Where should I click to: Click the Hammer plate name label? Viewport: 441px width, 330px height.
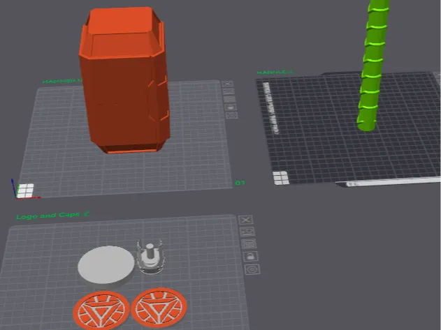[x=62, y=81]
